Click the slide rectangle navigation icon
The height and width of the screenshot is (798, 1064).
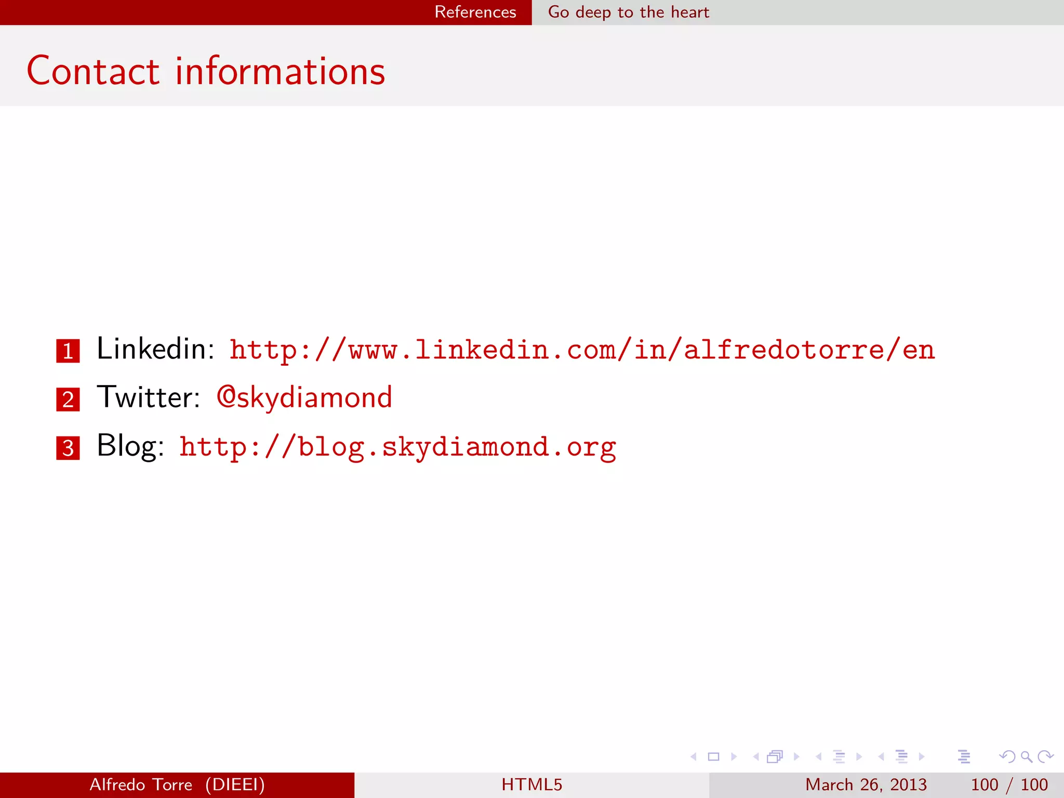click(x=714, y=756)
